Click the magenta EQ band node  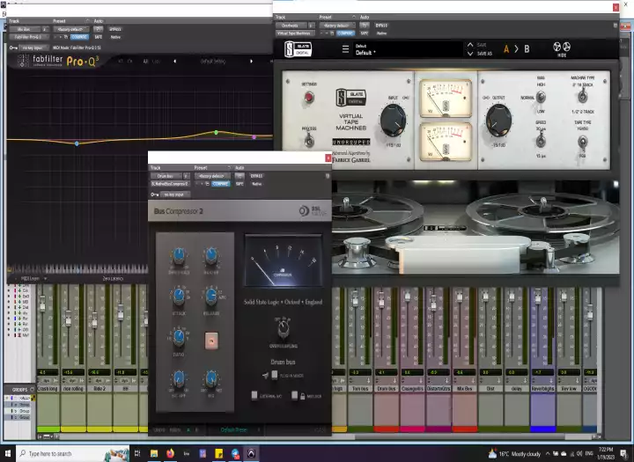point(254,137)
